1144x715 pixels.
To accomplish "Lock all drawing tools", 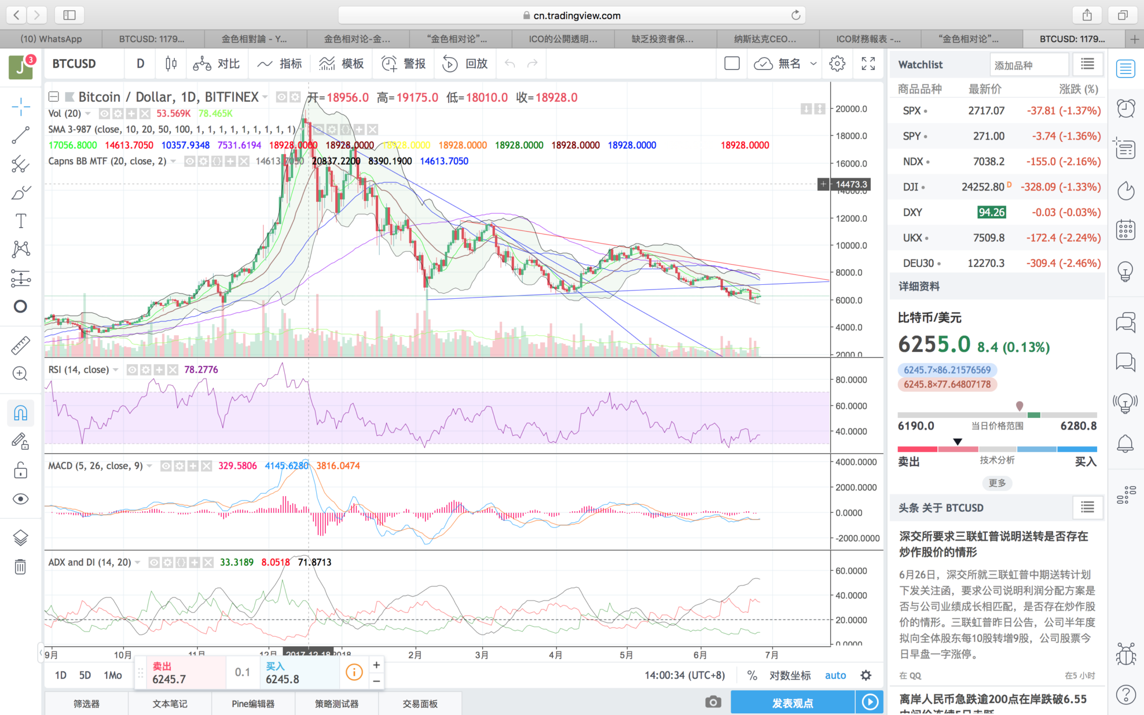I will point(21,470).
